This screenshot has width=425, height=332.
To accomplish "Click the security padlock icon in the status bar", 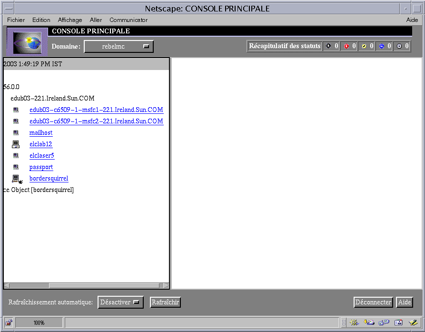I will tap(9, 322).
